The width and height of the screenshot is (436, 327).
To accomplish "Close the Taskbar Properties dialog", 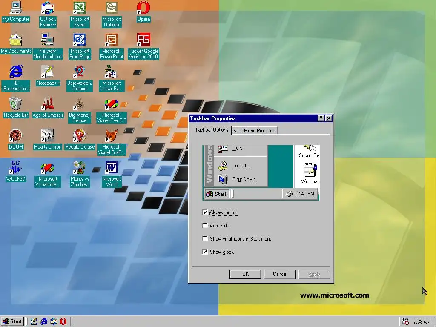I will click(x=328, y=118).
